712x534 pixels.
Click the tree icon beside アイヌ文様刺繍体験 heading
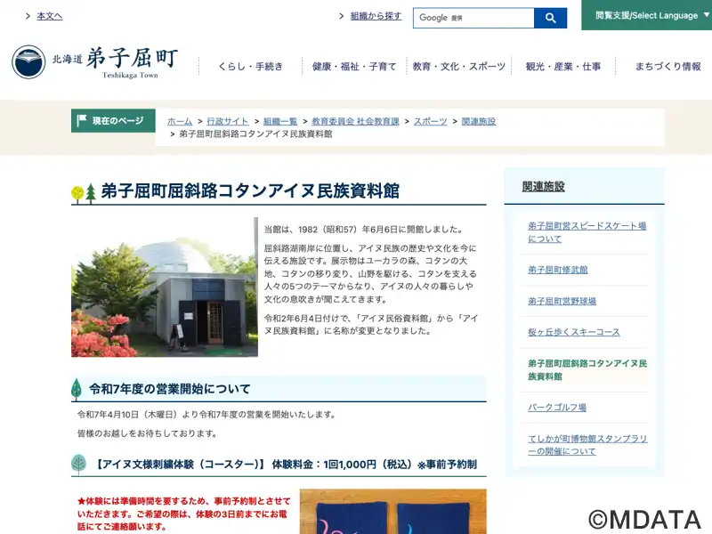pyautogui.click(x=78, y=465)
